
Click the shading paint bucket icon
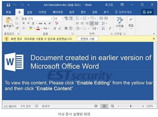pos(78,28)
